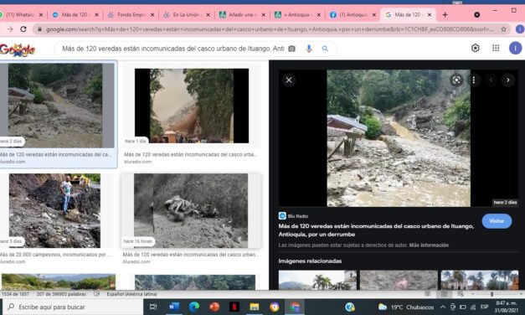
Task: Reload the current Google search page
Action: (x=23, y=29)
